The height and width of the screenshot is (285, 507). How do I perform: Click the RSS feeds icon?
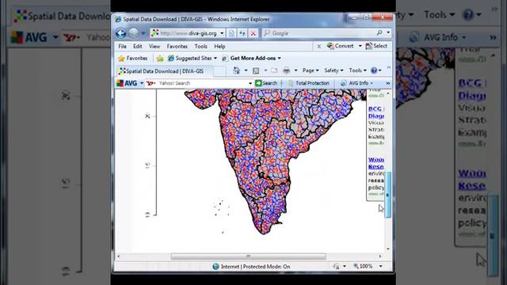click(256, 70)
